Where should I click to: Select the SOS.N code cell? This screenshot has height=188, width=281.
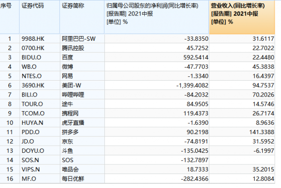[x=40, y=160]
